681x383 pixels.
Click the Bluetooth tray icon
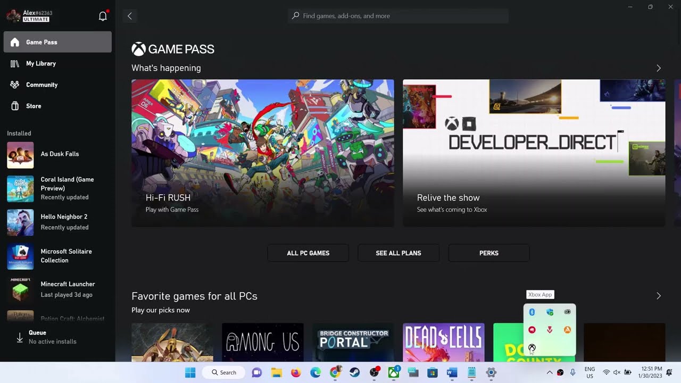tap(532, 312)
